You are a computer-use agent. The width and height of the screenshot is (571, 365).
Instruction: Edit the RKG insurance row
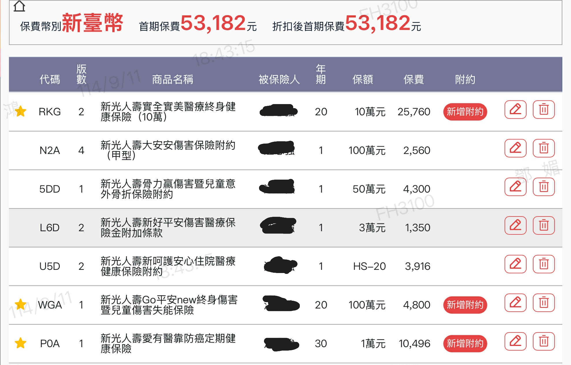[x=515, y=110]
